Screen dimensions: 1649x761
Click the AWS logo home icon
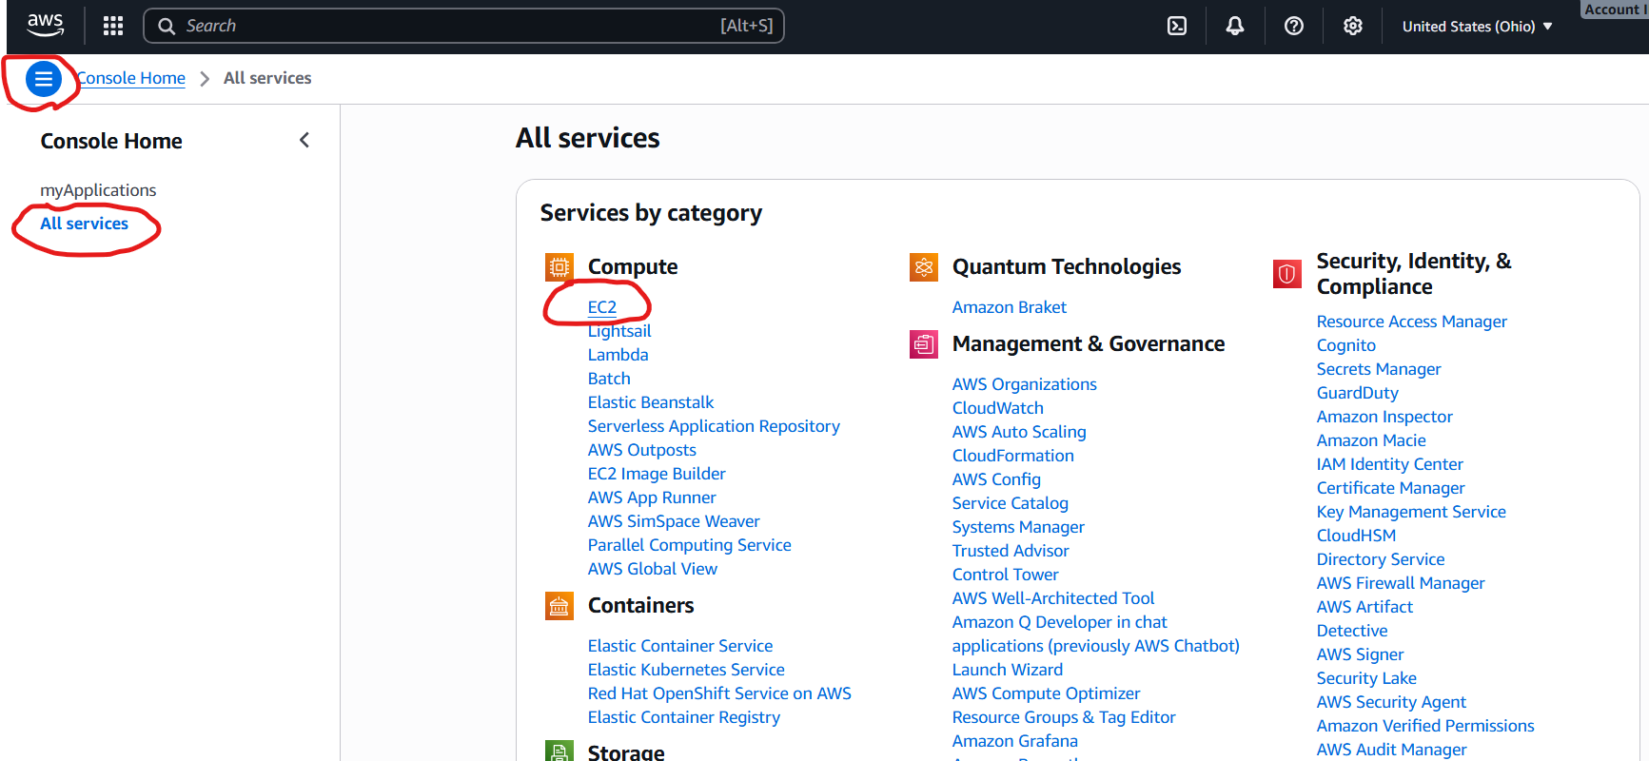45,25
